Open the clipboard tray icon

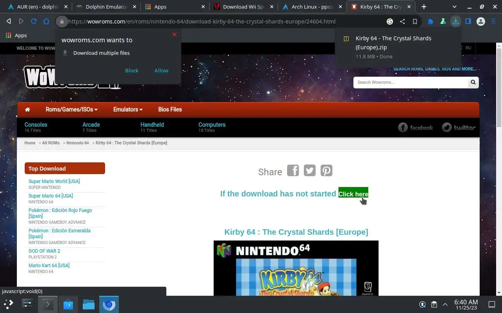tap(434, 304)
